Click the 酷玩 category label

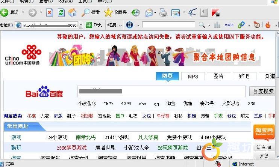click(16, 147)
